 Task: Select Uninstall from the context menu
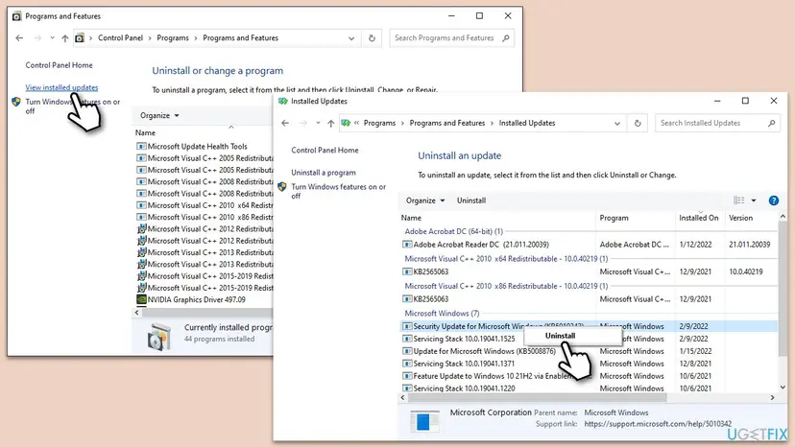[560, 336]
